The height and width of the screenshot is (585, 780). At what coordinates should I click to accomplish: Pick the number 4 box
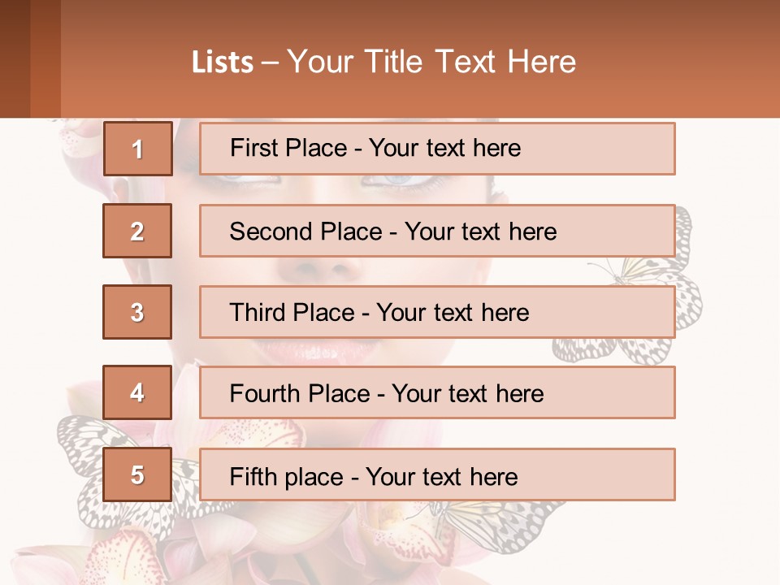point(137,393)
